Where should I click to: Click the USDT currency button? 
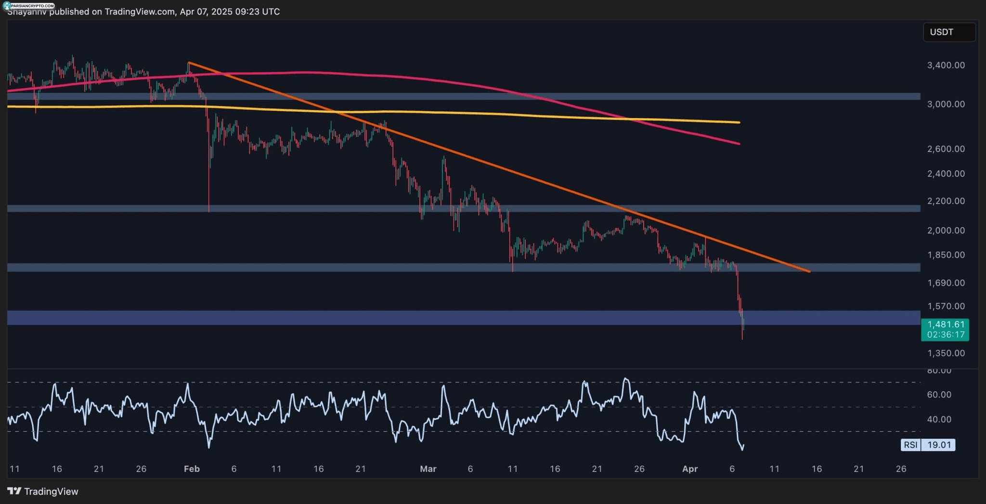pos(949,32)
